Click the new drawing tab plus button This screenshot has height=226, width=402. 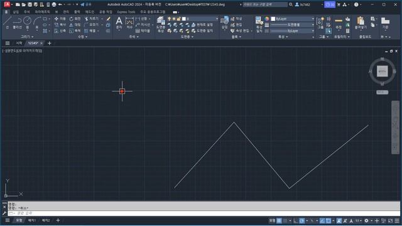pos(50,43)
